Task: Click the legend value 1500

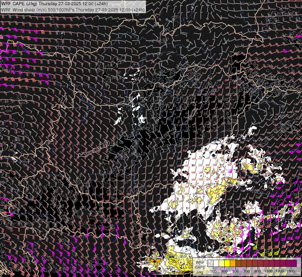Action: 291,271
